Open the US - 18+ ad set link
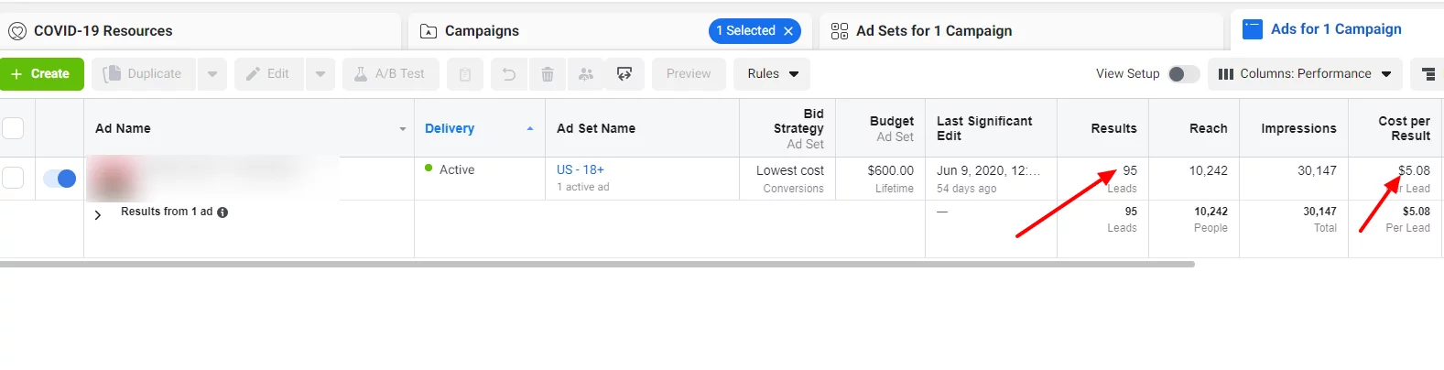Image resolution: width=1444 pixels, height=370 pixels. [x=581, y=169]
